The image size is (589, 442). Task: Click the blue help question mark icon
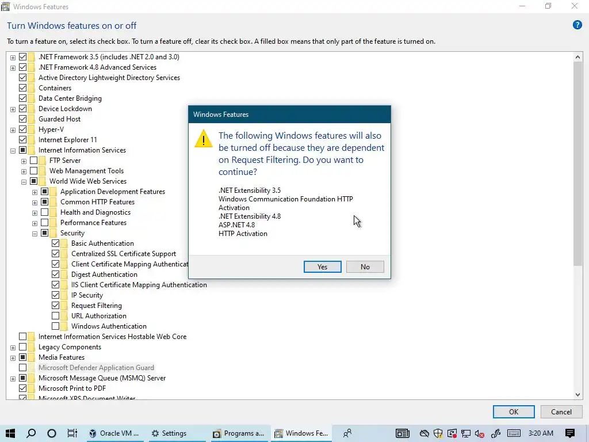tap(577, 25)
